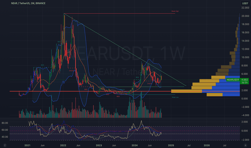Click the 2025 time axis label
The image size is (251, 148).
pyautogui.click(x=171, y=145)
